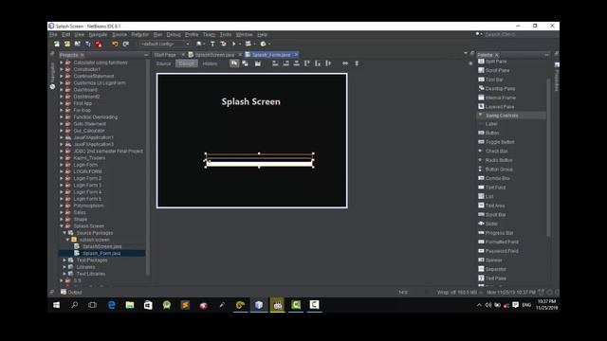Screen dimensions: 607x341
Task: Select Splash_Form.java in Projects tree
Action: click(101, 254)
